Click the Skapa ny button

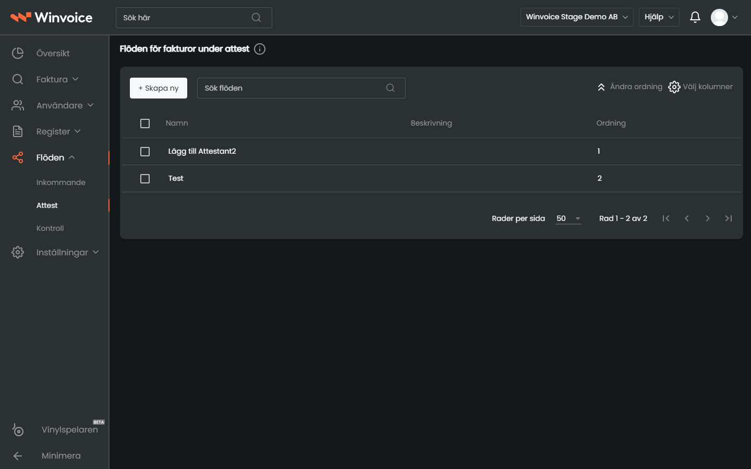pos(159,88)
